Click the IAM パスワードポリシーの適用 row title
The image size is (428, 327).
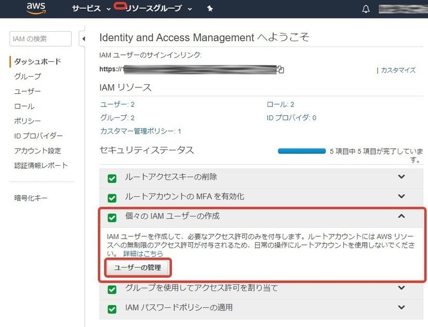click(179, 308)
